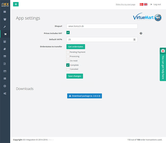Open the dashboard grid icon in sidebar

(5, 12)
